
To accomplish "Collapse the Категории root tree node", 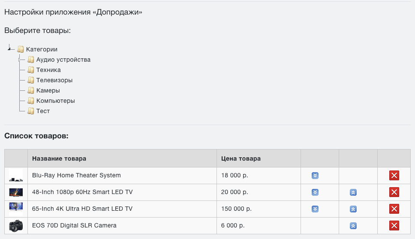I will click(x=9, y=49).
